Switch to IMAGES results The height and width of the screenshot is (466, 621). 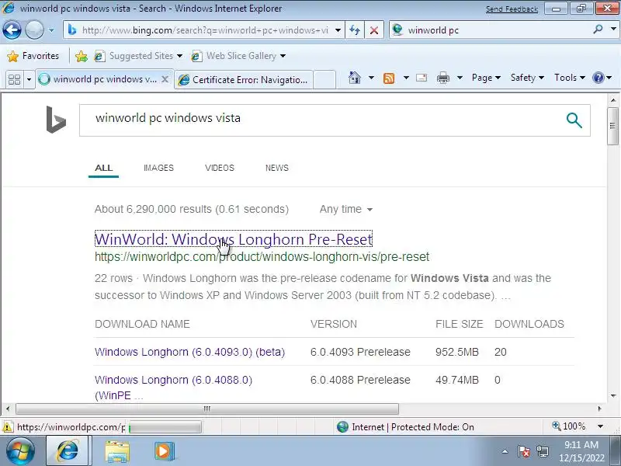point(158,168)
